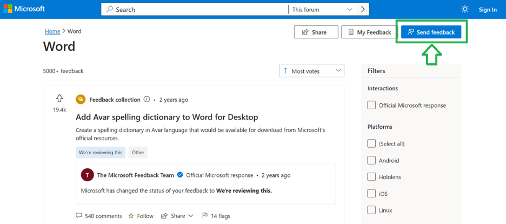Click the Feedback collection badge icon

pyautogui.click(x=81, y=100)
